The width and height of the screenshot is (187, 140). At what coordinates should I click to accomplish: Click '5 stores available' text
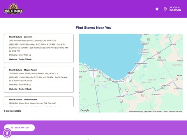coord(12,111)
